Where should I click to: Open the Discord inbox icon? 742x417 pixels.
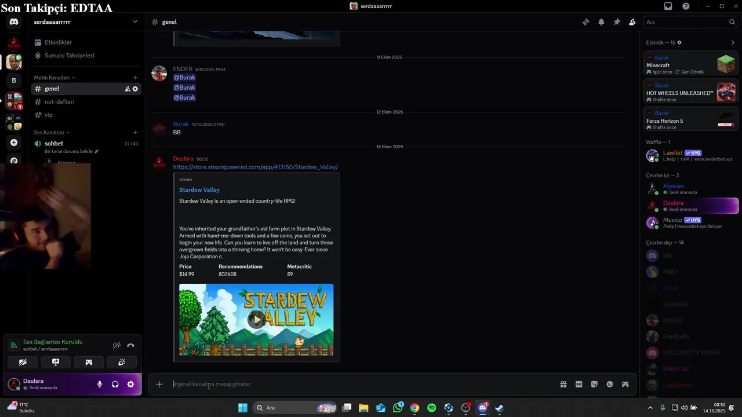[668, 6]
